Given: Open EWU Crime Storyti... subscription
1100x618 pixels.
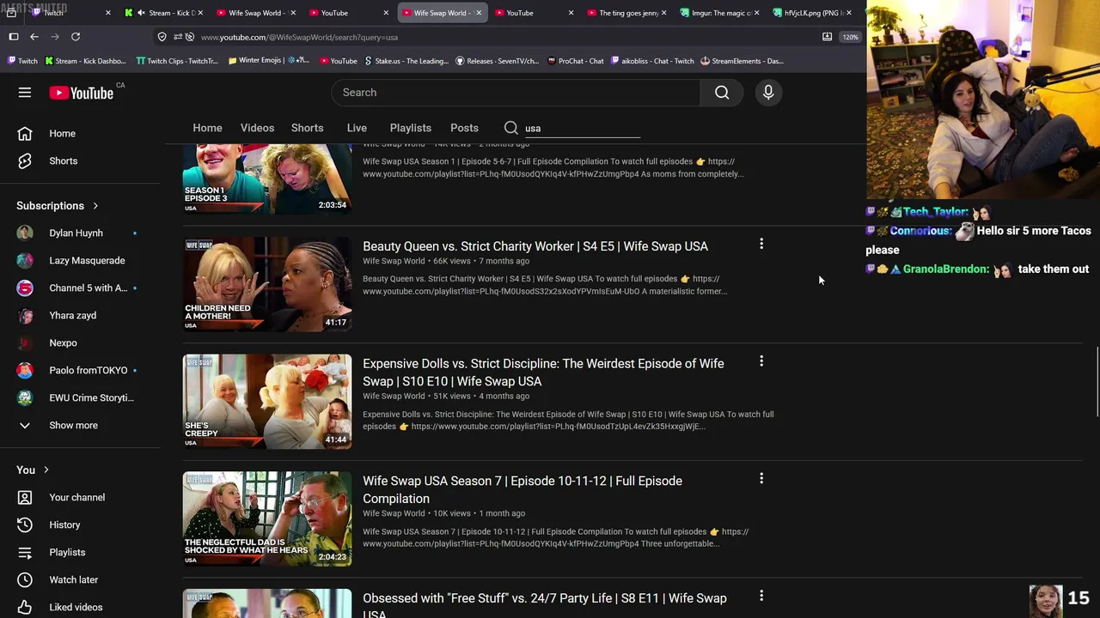Looking at the screenshot, I should click(x=80, y=397).
